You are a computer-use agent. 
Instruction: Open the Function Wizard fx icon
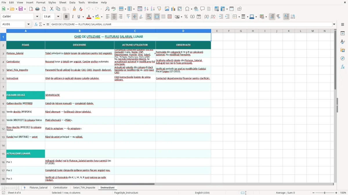point(36,25)
